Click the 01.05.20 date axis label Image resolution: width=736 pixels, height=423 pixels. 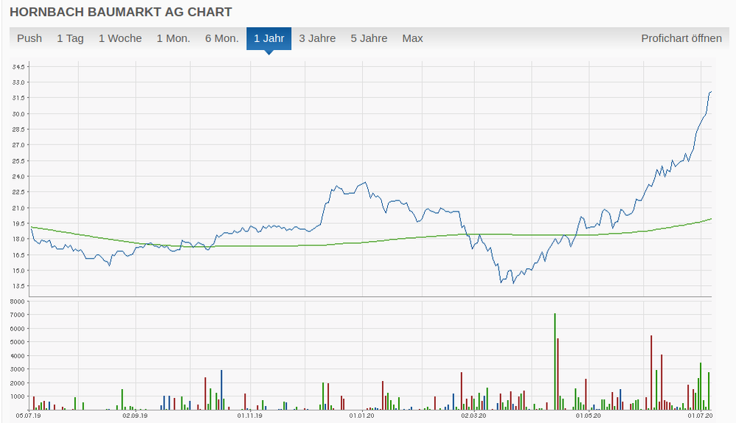click(588, 416)
